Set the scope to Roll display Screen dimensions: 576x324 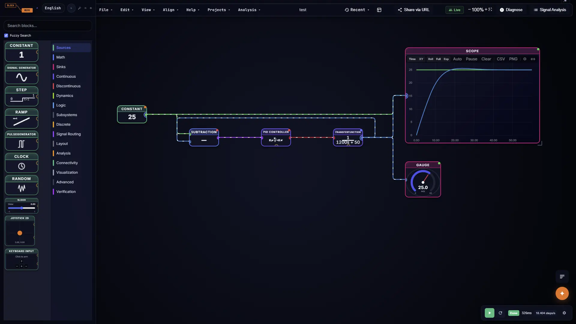430,59
